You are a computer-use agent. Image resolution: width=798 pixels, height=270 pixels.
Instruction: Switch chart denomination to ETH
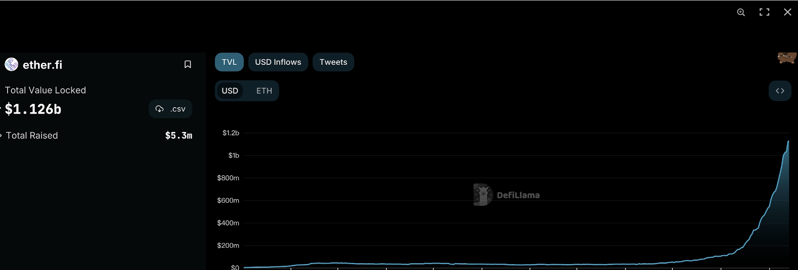264,91
